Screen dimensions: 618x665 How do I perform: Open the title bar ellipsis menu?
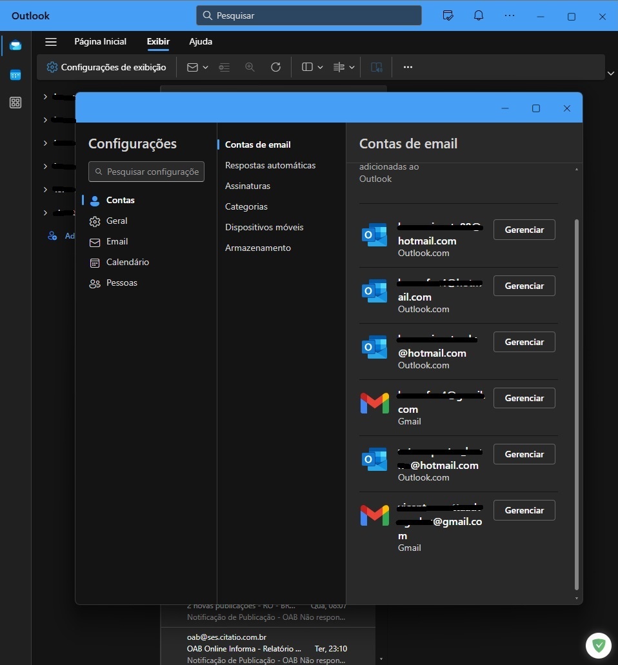[510, 15]
